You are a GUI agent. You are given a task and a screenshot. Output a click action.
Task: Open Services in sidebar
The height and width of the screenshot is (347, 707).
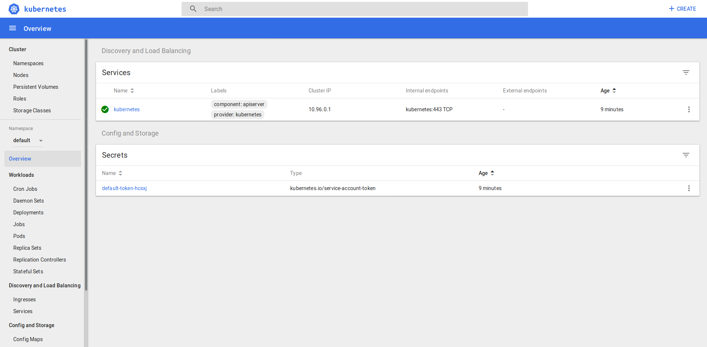(x=23, y=311)
